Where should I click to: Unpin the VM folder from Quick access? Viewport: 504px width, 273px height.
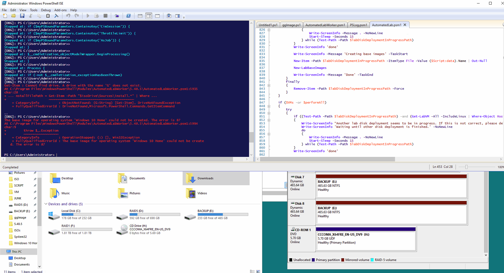35,192
